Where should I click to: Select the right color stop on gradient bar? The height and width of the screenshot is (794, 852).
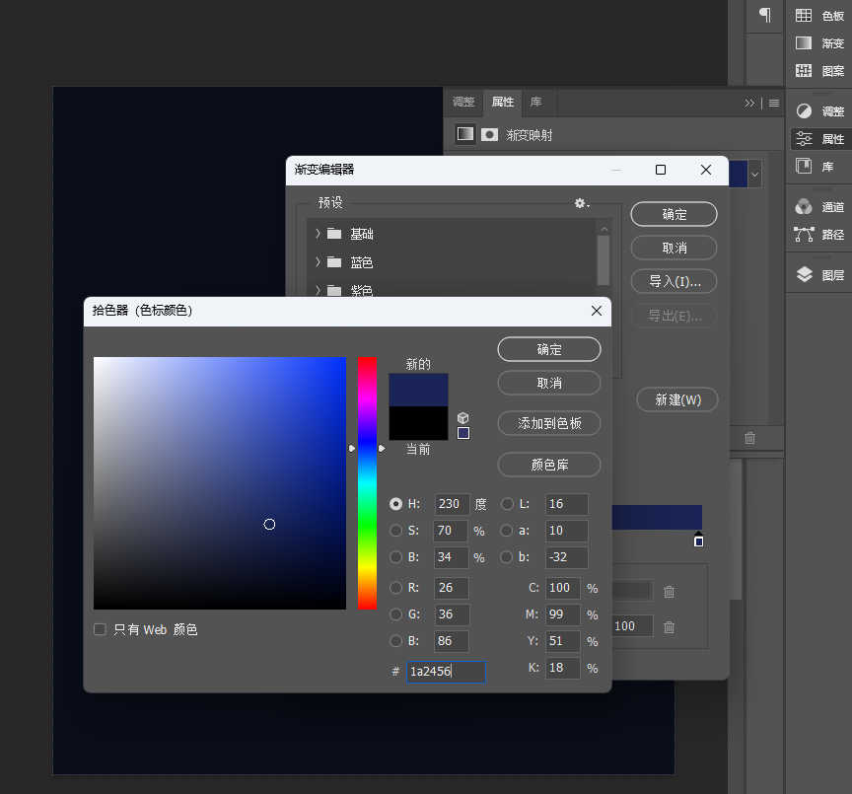click(699, 540)
